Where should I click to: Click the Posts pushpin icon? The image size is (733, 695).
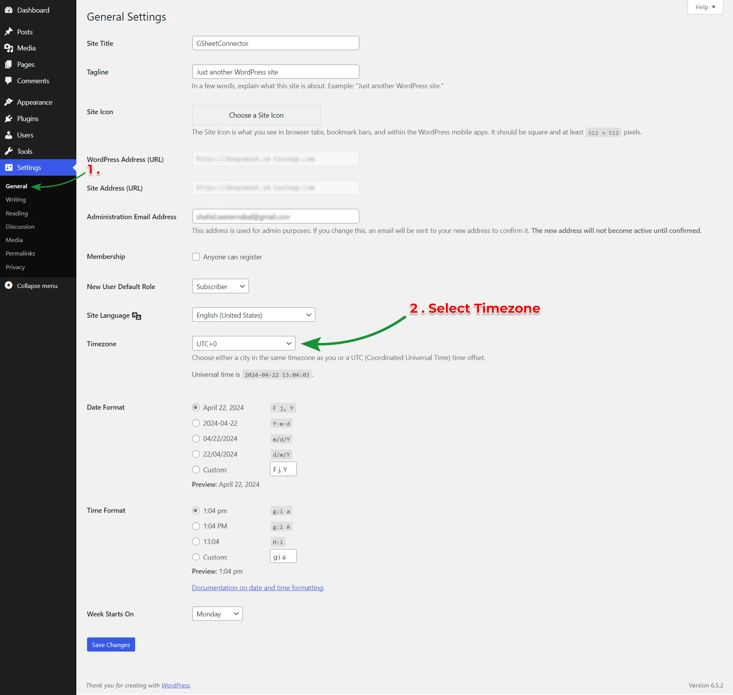click(x=8, y=32)
